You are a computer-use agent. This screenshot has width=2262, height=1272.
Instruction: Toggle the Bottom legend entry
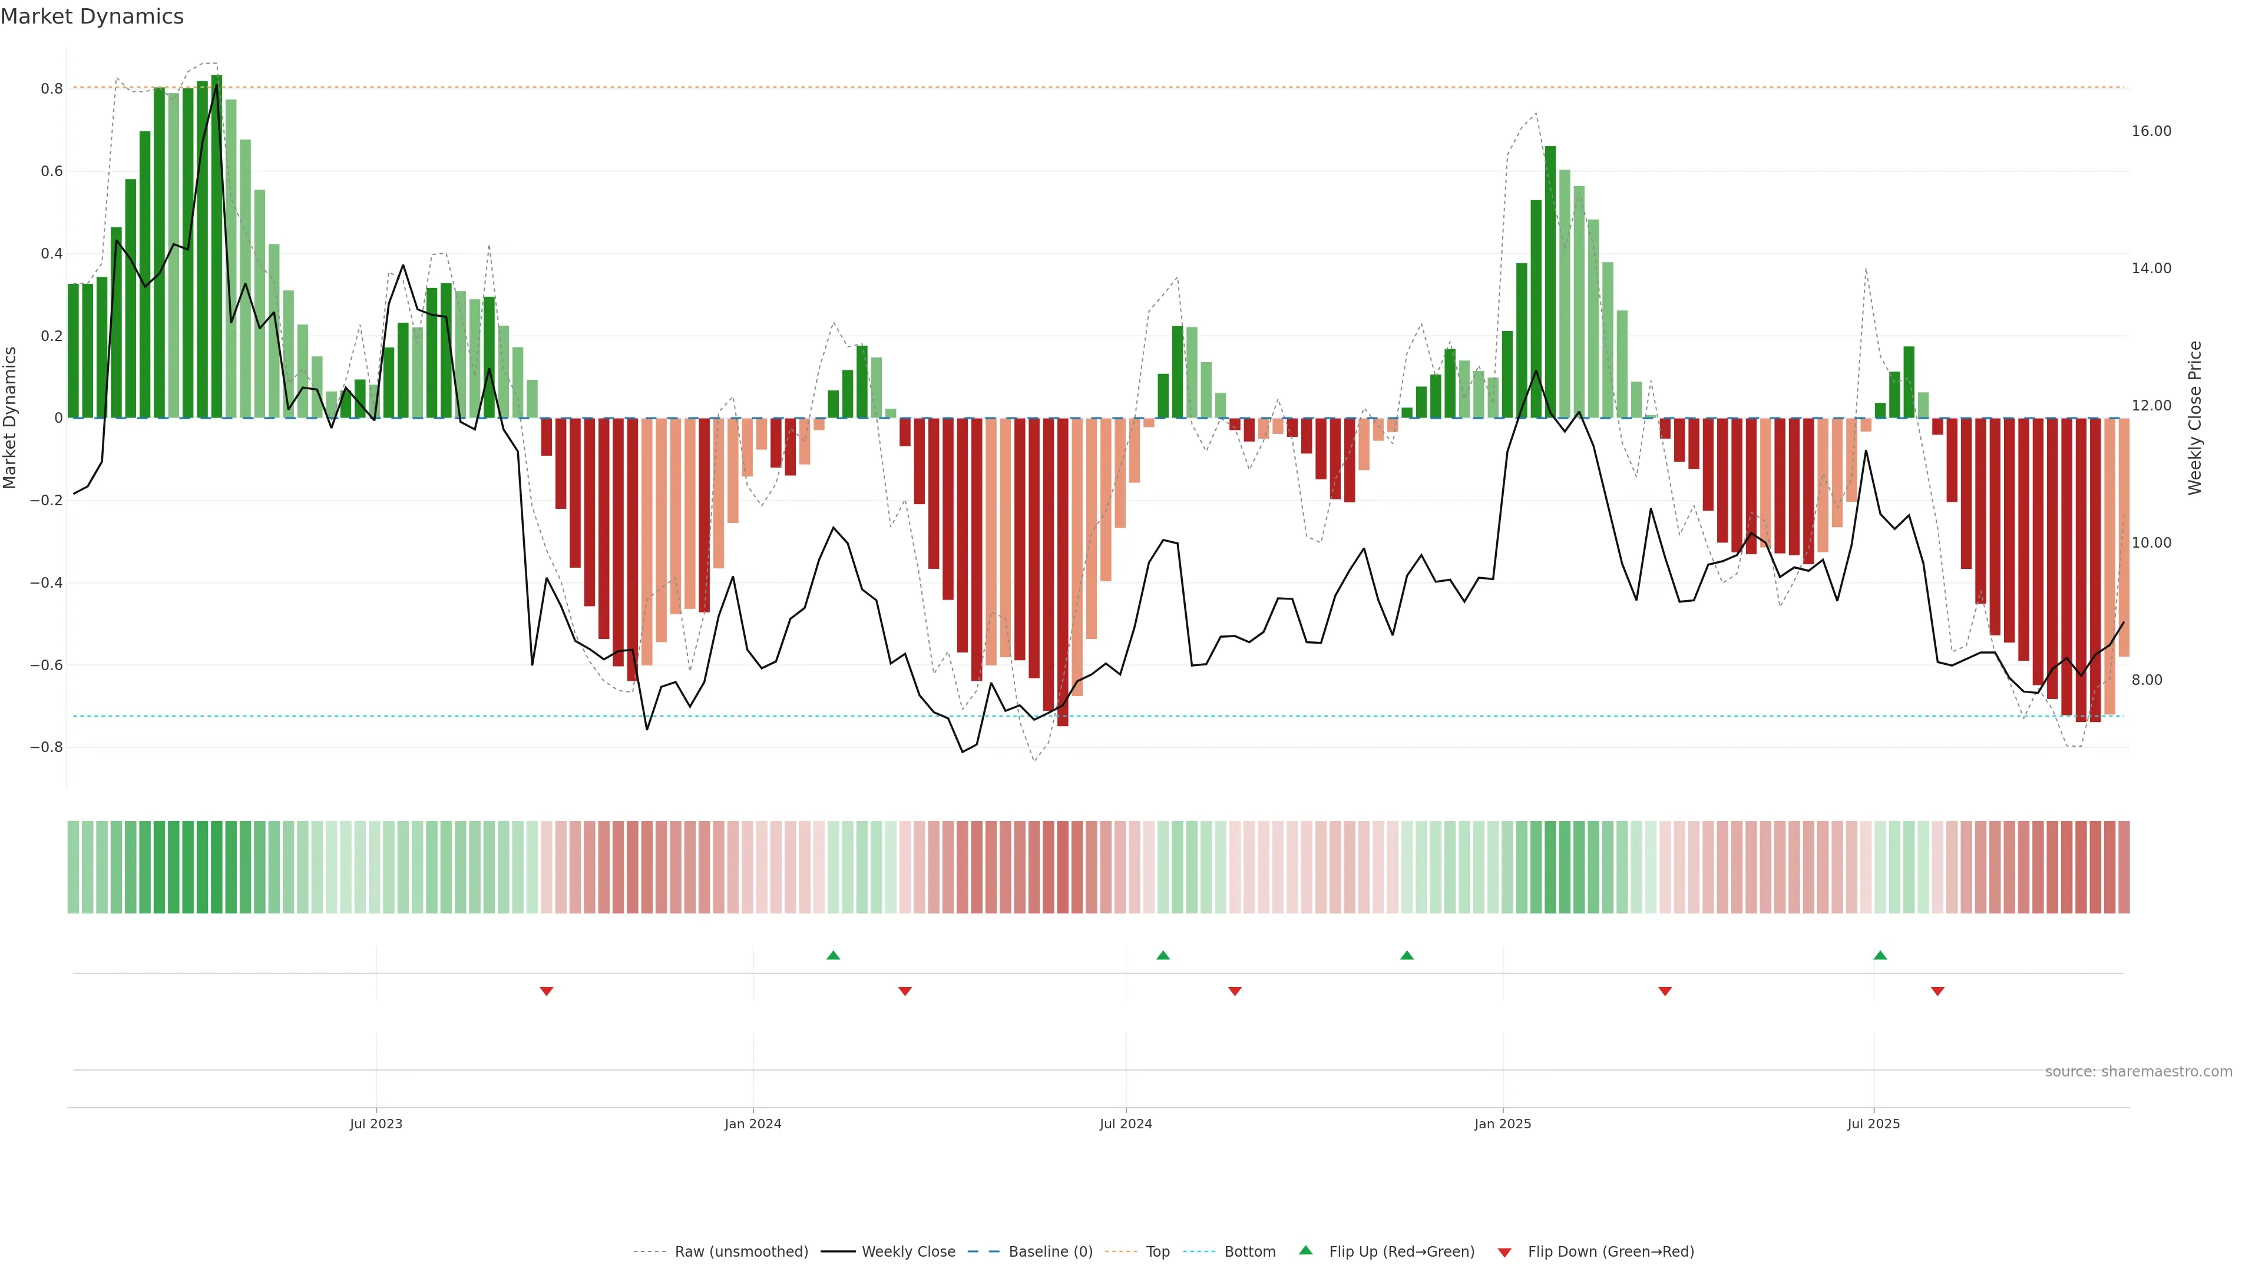[x=1249, y=1252]
